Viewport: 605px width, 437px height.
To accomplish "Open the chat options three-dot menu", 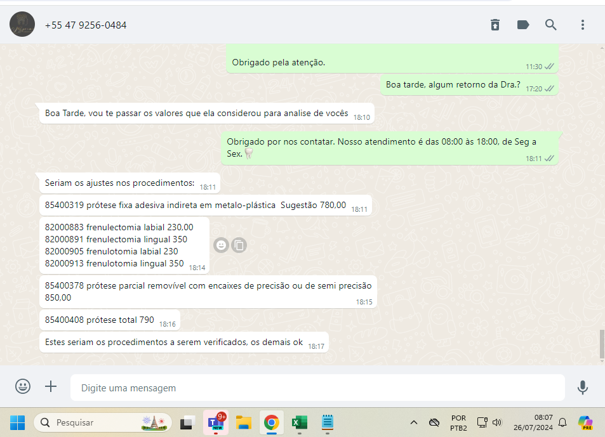I will point(583,25).
